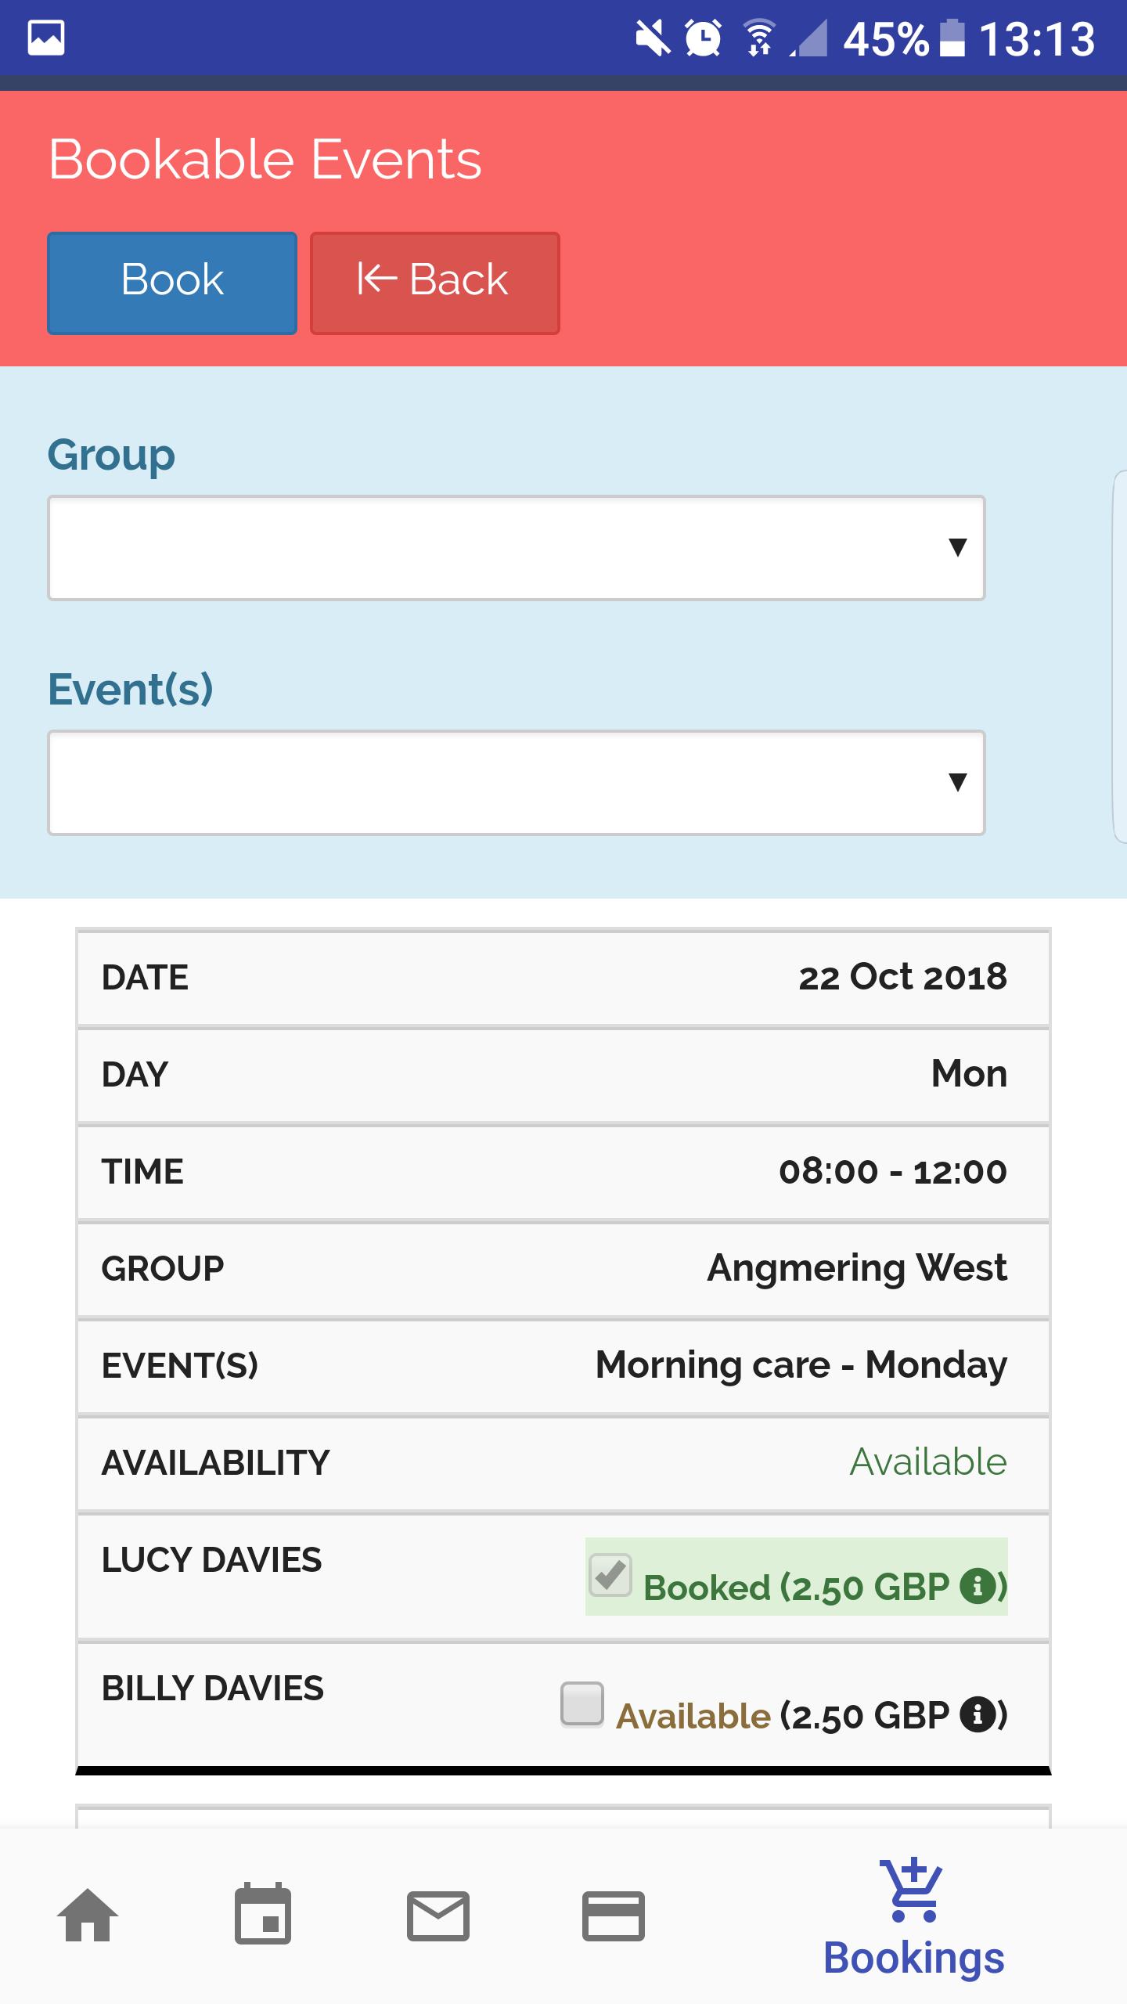The image size is (1127, 2004).
Task: Select the '08:00 - 12:00' time value
Action: [x=893, y=1172]
